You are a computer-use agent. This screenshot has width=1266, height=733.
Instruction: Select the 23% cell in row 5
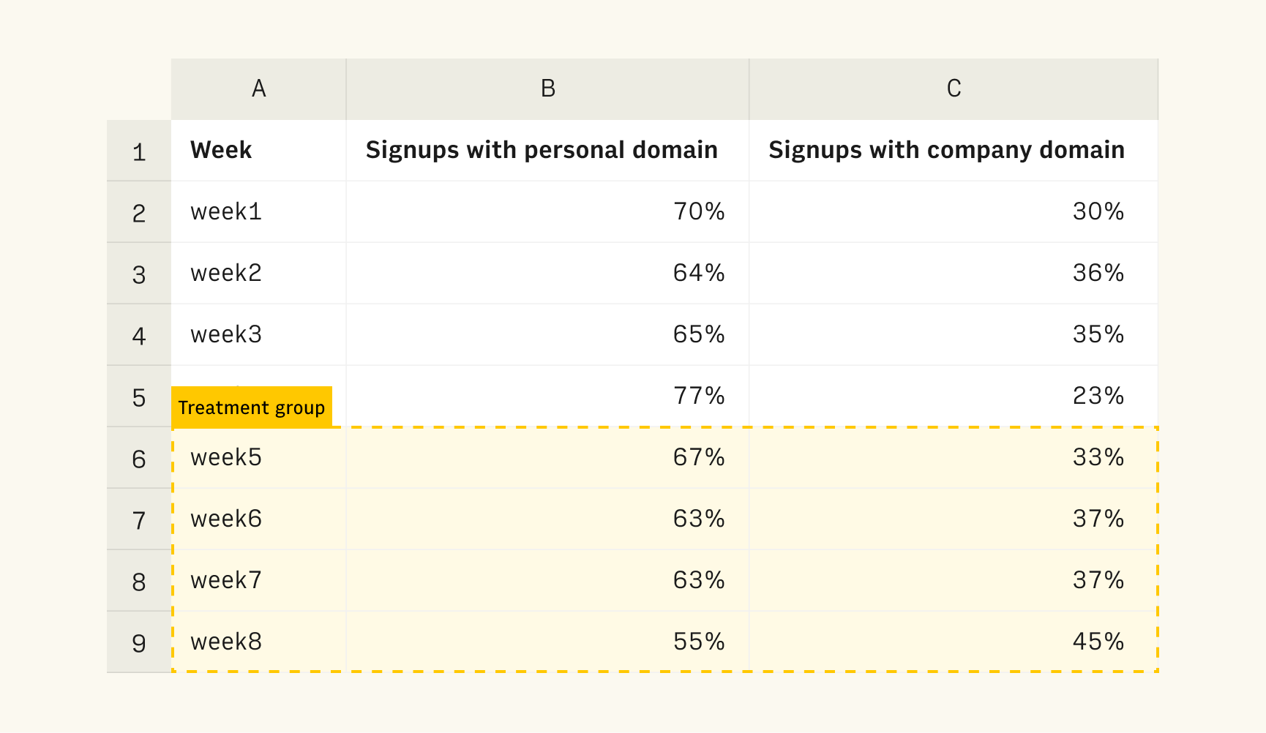click(x=954, y=396)
